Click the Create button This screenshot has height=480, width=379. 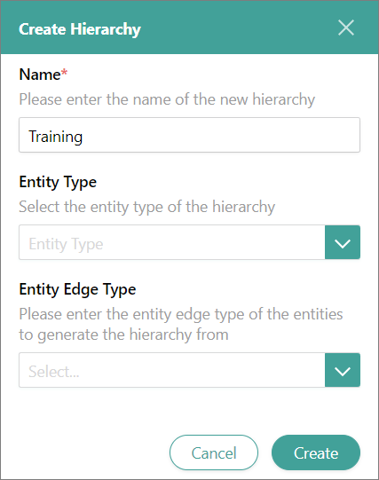pos(316,452)
